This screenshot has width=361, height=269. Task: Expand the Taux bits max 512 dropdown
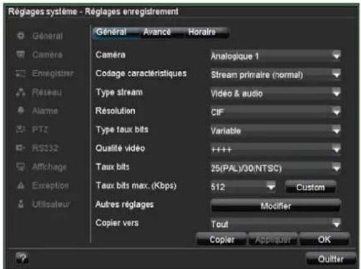243,187
